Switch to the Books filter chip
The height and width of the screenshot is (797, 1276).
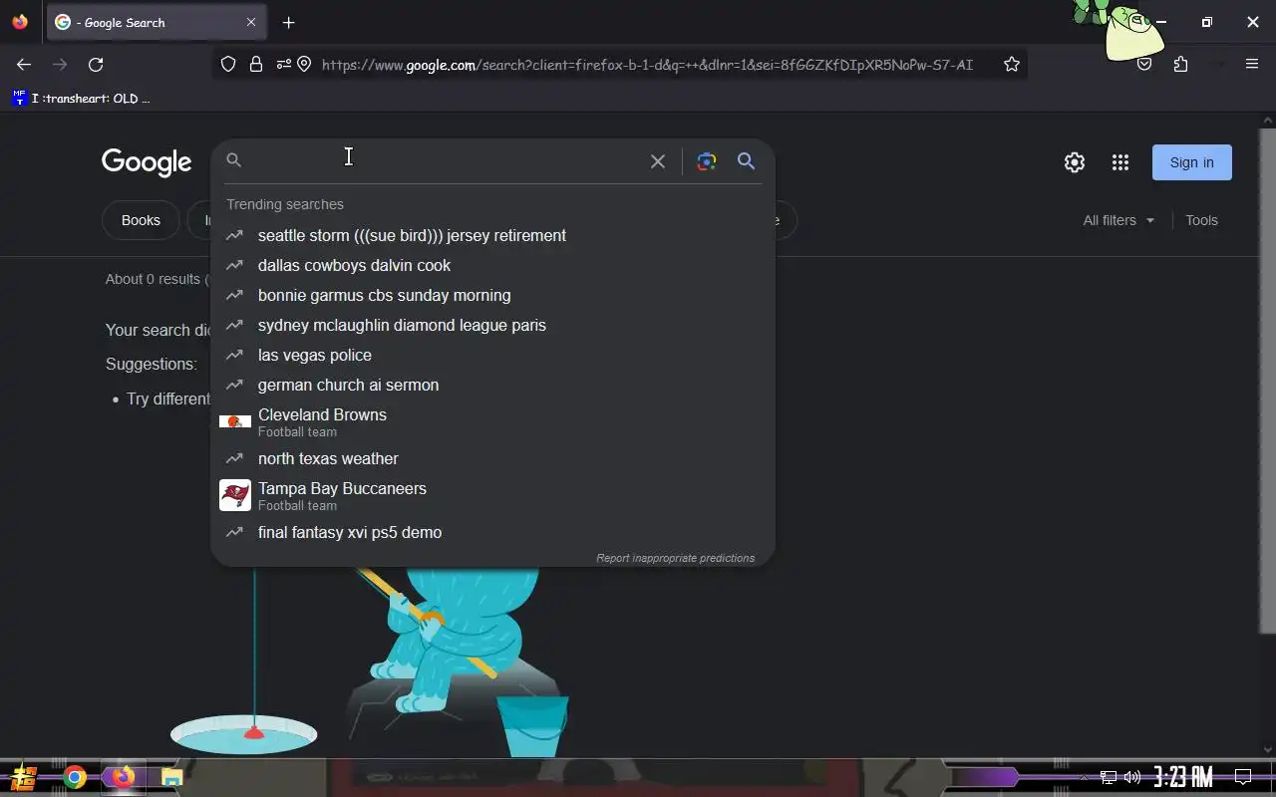[141, 220]
